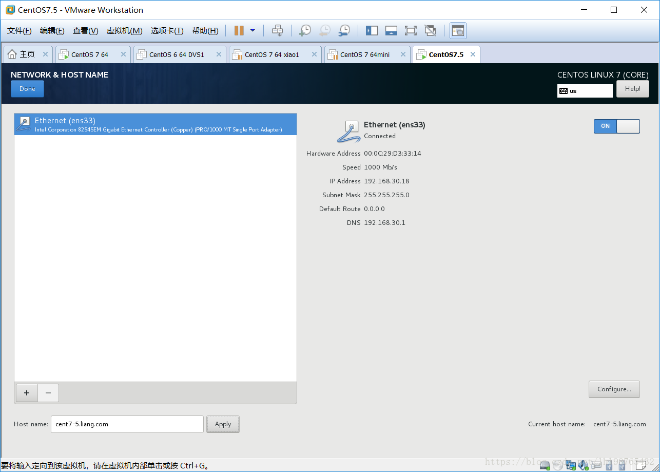
Task: Close the CentOS 7 64 tab
Action: [x=123, y=54]
